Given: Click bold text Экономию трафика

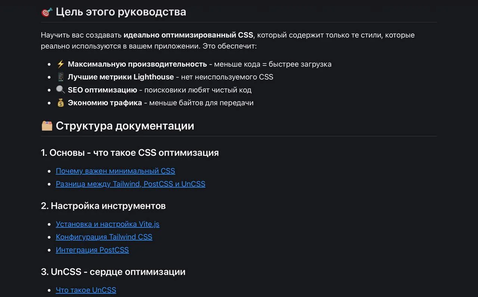Looking at the screenshot, I should point(105,103).
